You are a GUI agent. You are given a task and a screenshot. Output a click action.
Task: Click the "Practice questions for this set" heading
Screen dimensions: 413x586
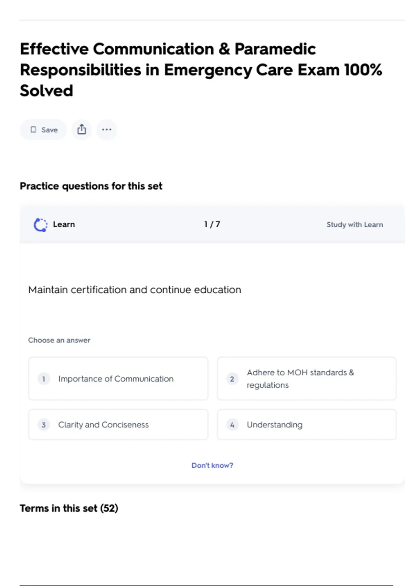(x=91, y=186)
